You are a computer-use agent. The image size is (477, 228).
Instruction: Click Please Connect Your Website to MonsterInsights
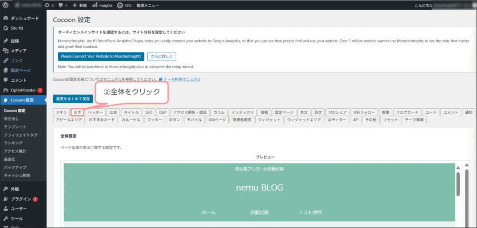tap(101, 57)
